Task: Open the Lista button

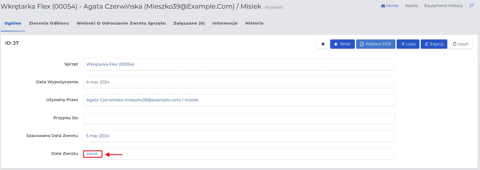Action: (408, 44)
